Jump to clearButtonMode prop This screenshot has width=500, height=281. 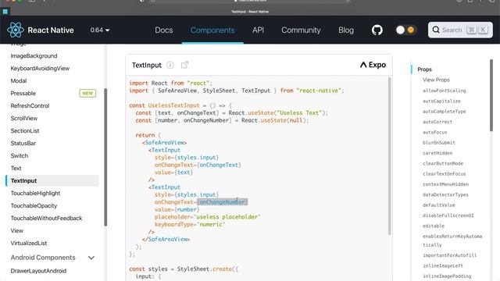(443, 163)
